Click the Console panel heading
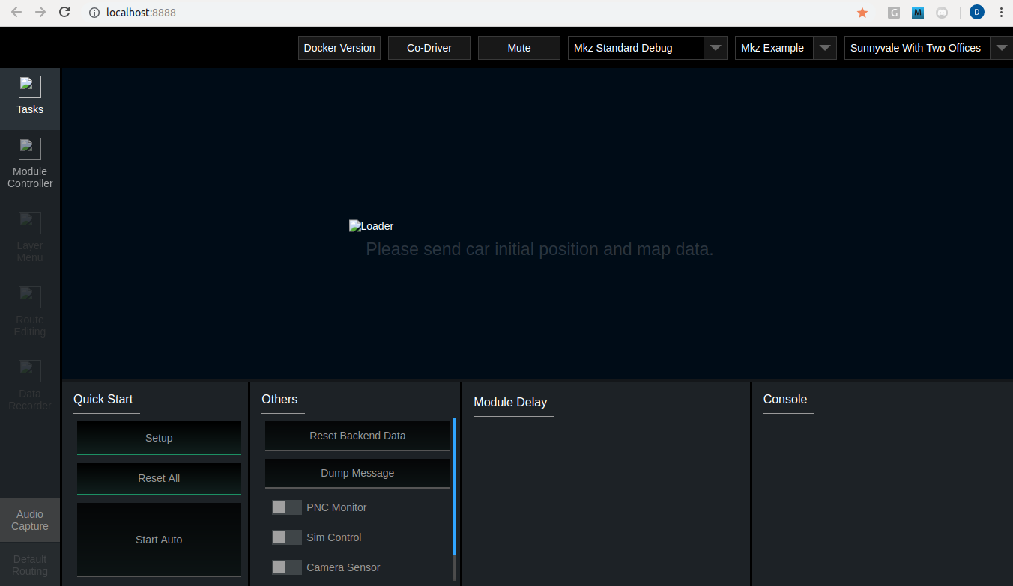 click(x=785, y=399)
